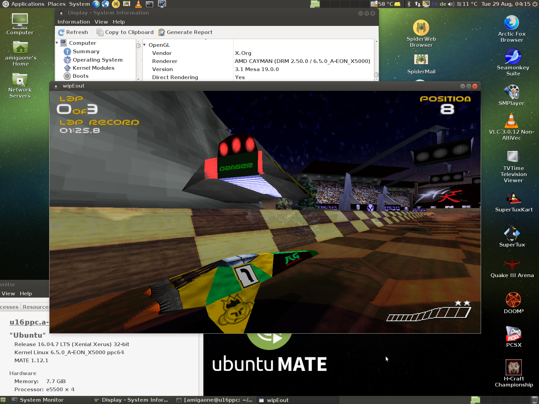Viewport: 539px width, 404px height.
Task: Open the u16ppc hostname link in System Monitor
Action: point(29,322)
